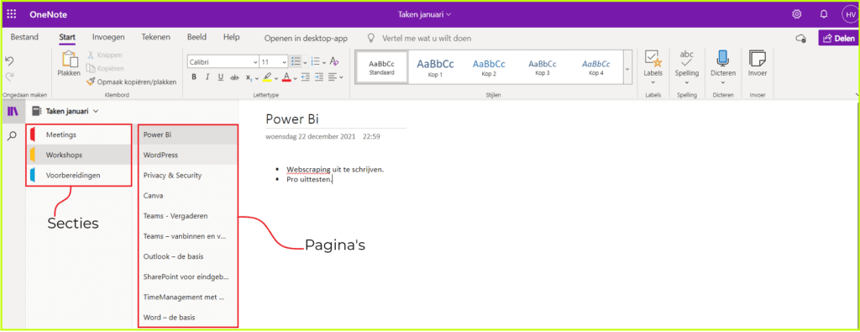Open the app launcher waffle icon

[12, 14]
